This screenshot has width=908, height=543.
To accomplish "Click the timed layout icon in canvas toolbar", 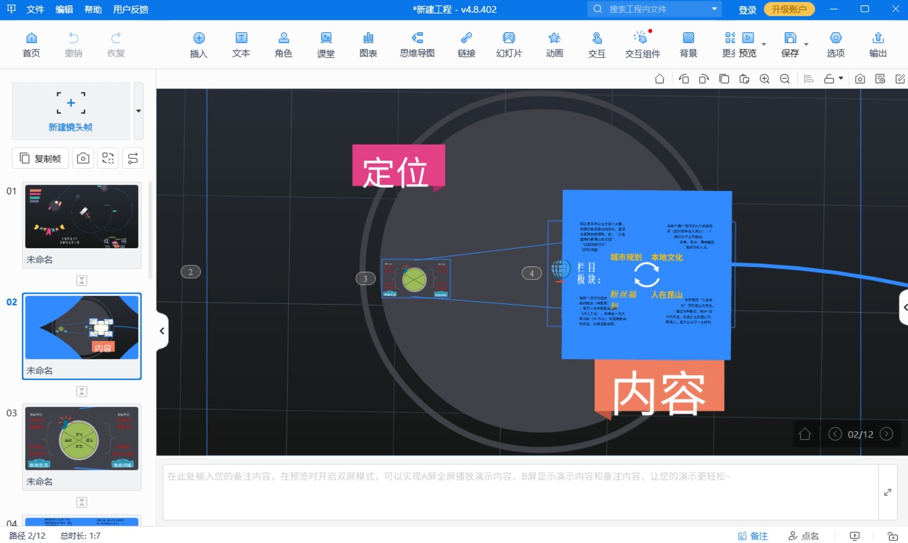I will pos(881,79).
